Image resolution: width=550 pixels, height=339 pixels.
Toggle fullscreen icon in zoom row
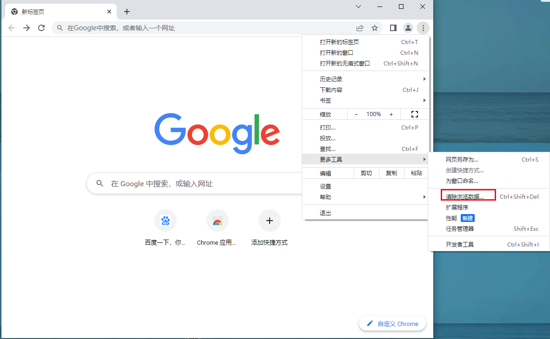(x=415, y=114)
